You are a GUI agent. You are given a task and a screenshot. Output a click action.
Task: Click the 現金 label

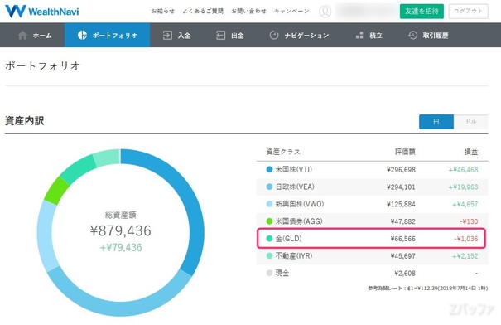coord(282,273)
